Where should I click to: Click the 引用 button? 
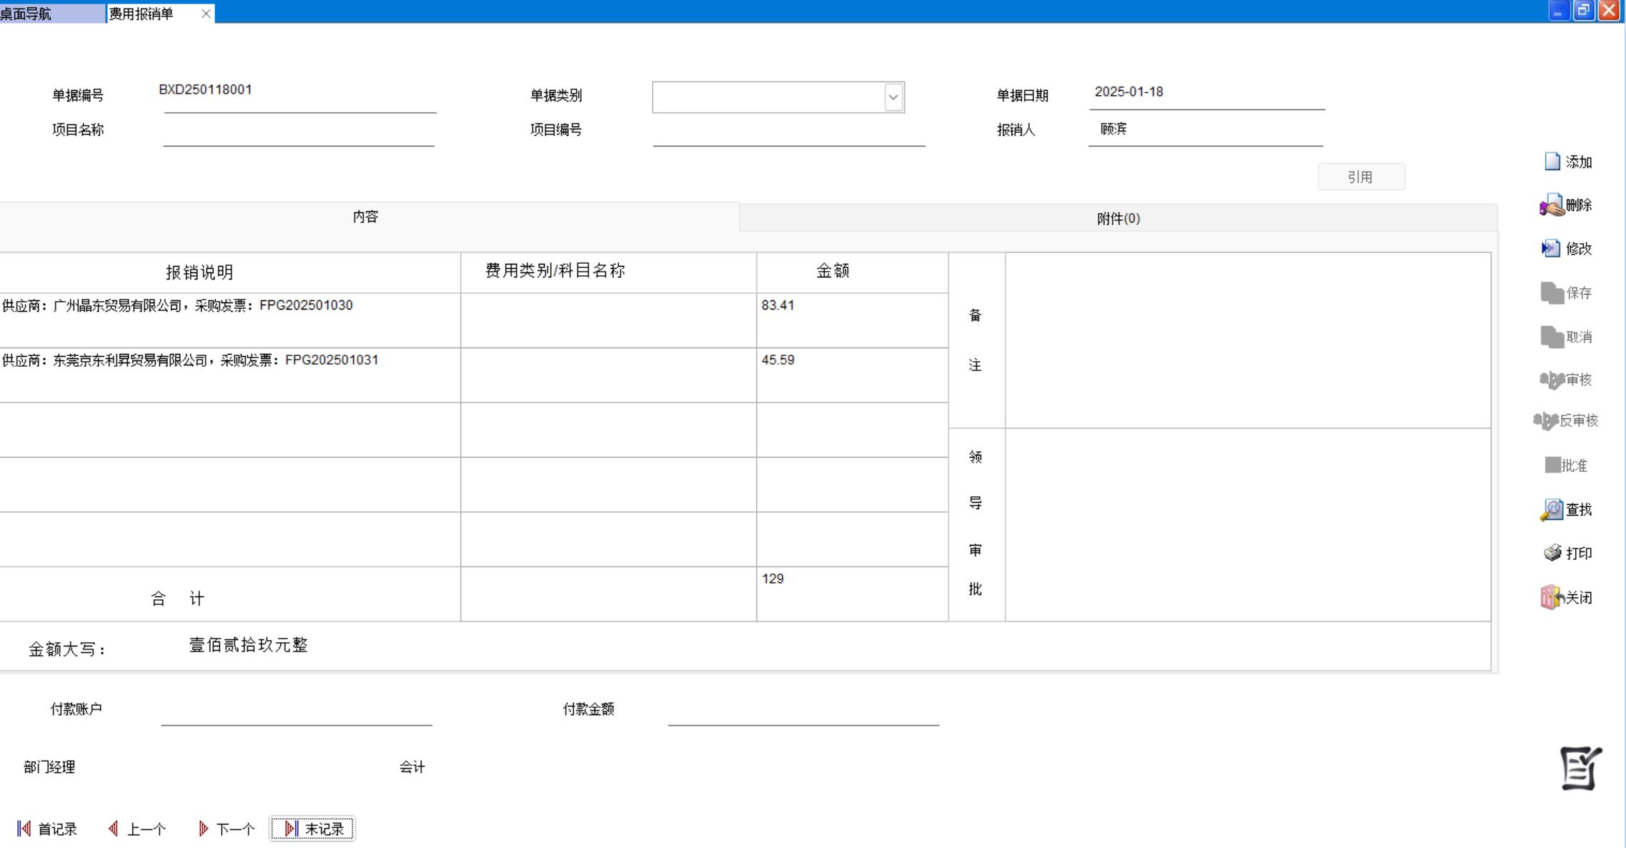tap(1361, 177)
